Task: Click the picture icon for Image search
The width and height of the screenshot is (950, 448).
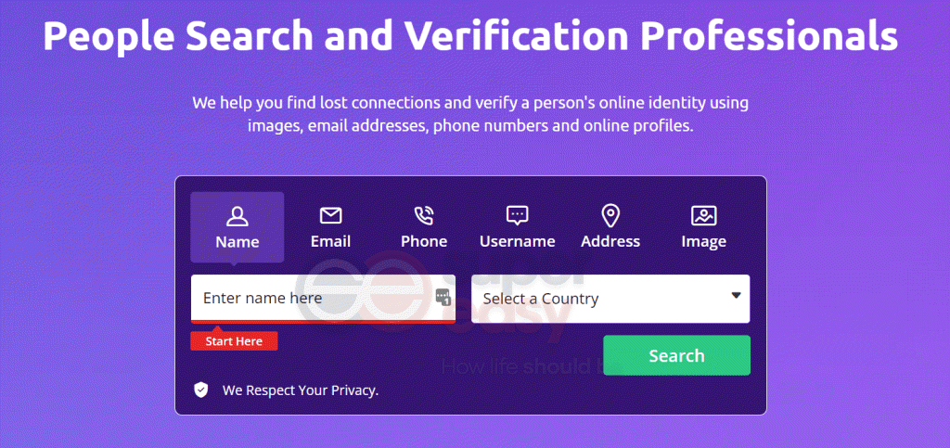Action: [703, 215]
